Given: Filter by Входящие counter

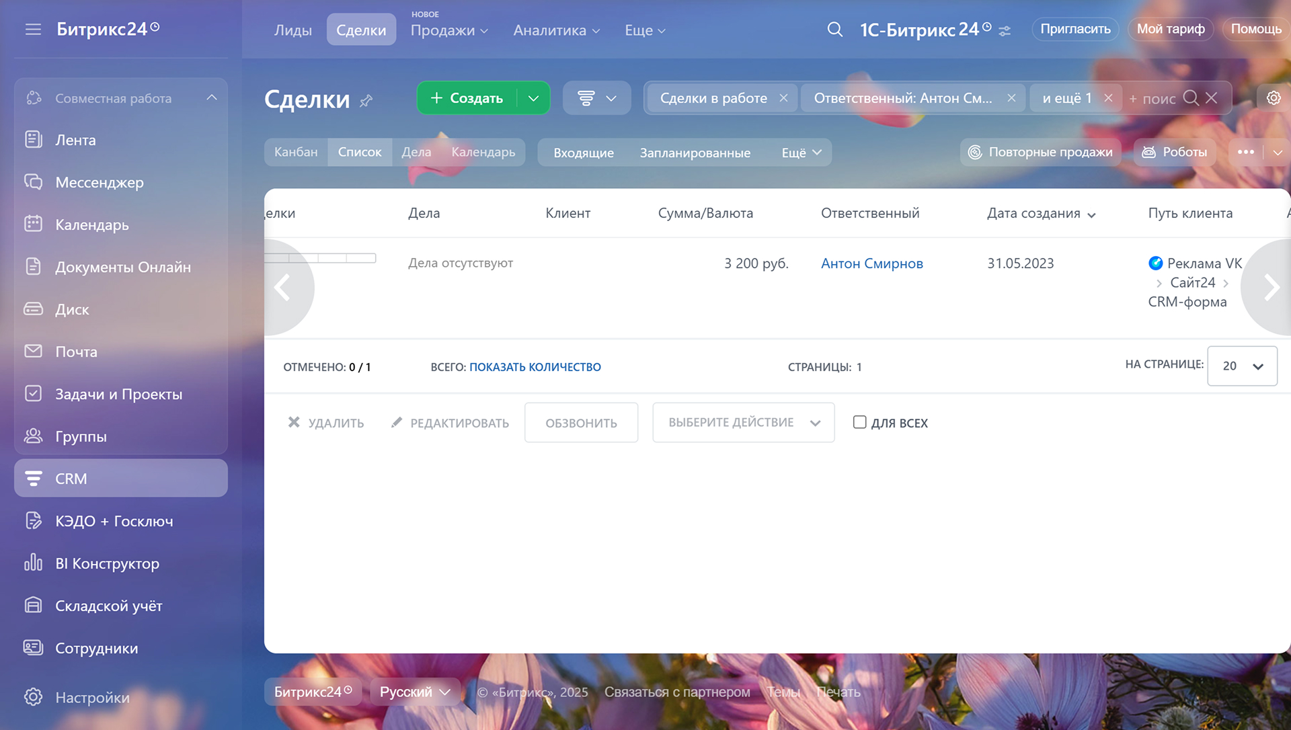Looking at the screenshot, I should [x=584, y=153].
